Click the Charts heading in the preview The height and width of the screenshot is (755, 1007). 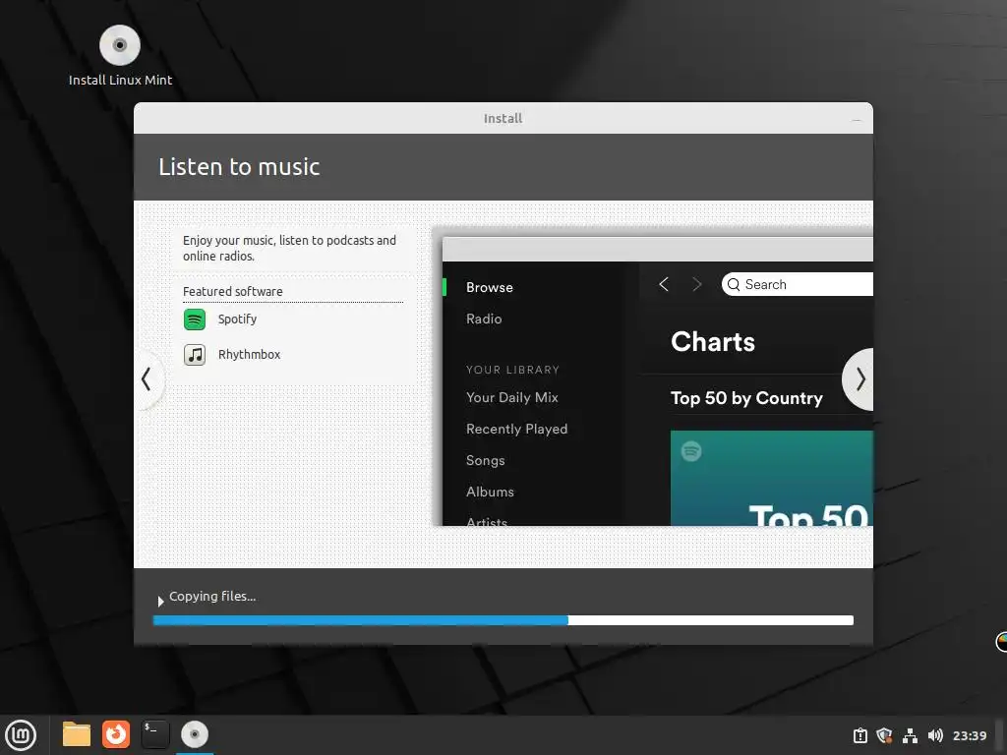coord(712,341)
